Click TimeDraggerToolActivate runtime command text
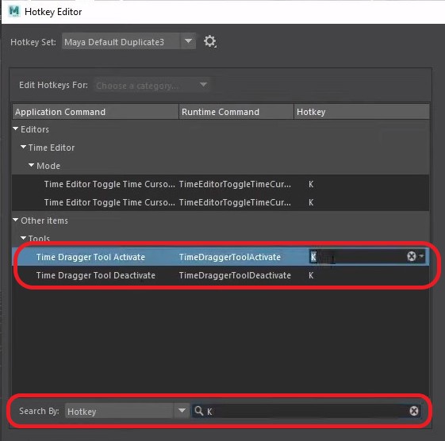This screenshot has height=441, width=445. [230, 257]
